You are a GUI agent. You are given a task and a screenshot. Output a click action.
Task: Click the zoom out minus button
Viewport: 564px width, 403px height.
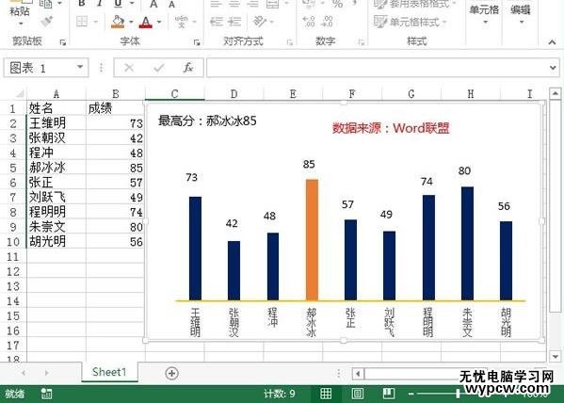[x=411, y=394]
